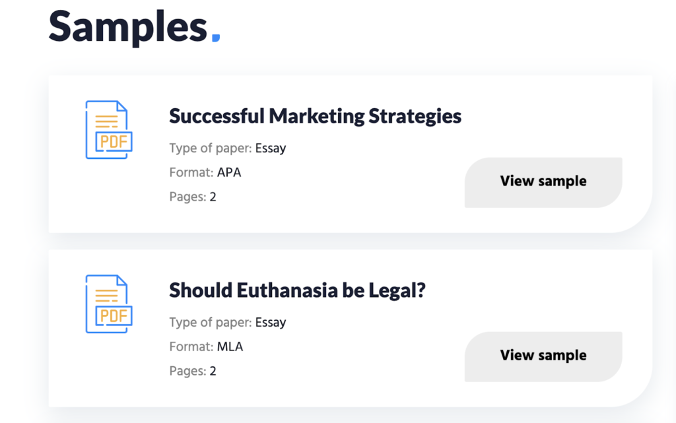Select the APA value text

pyautogui.click(x=229, y=172)
